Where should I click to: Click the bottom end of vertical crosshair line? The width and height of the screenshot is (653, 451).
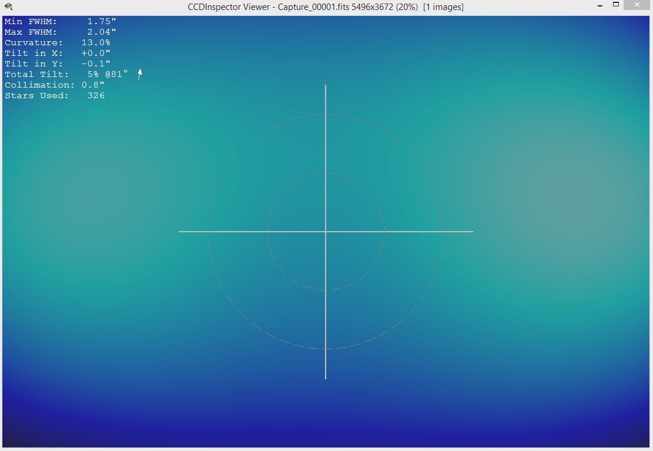[326, 377]
